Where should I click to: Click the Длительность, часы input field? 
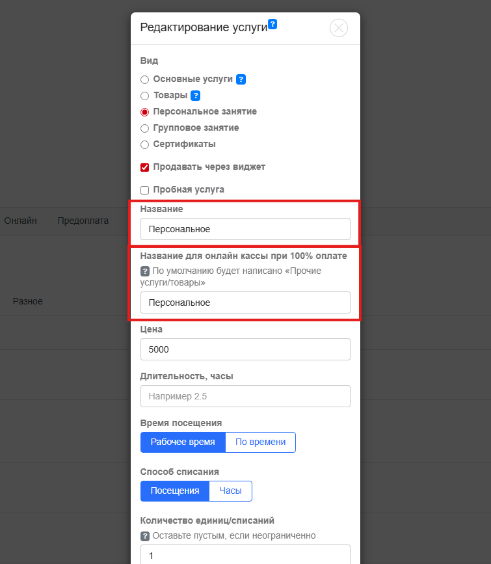[245, 396]
